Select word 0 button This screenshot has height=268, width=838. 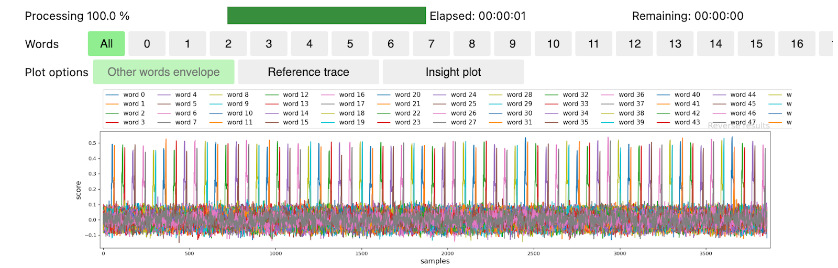(x=147, y=44)
